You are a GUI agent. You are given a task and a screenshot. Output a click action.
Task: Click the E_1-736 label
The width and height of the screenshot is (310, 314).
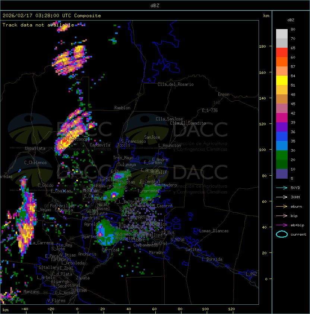(x=210, y=110)
